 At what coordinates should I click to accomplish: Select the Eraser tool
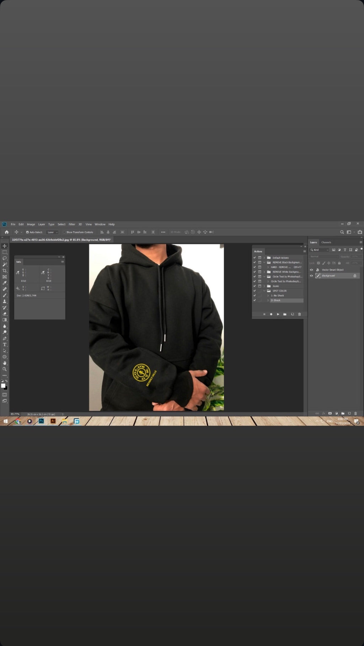point(5,314)
